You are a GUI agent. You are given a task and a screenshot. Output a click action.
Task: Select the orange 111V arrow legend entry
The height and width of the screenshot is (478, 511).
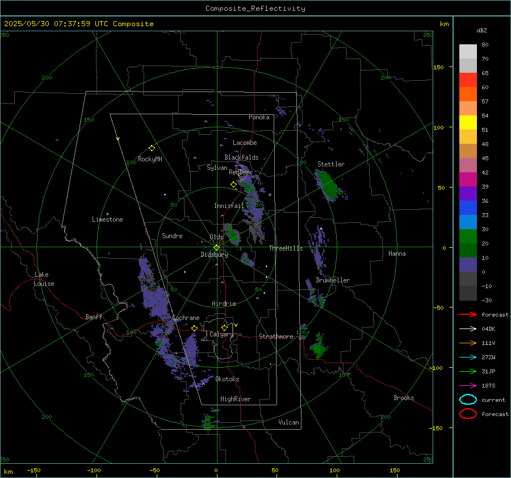[x=468, y=343]
